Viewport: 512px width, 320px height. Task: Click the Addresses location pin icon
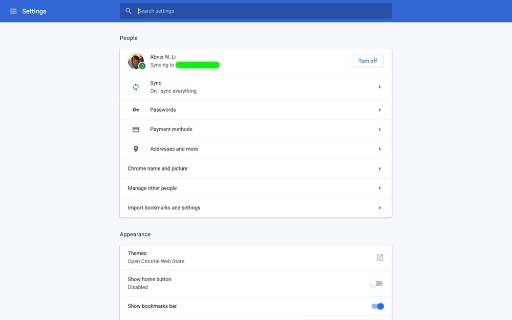pos(136,149)
